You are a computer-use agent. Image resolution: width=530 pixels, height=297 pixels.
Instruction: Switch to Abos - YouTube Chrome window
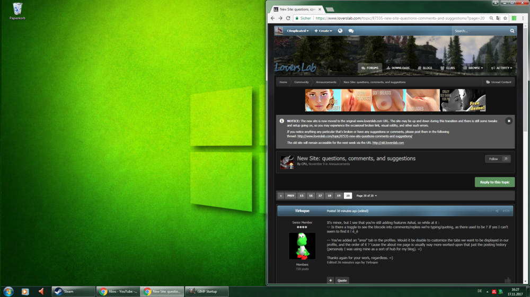pos(118,291)
